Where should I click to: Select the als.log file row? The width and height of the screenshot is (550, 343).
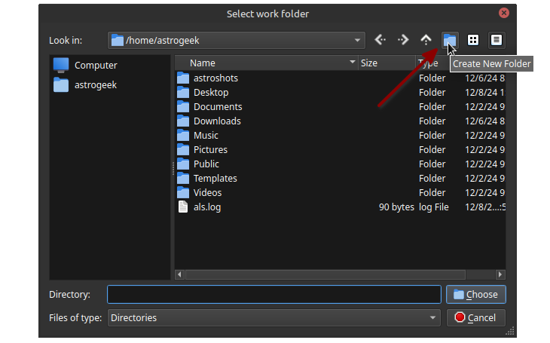coord(341,207)
